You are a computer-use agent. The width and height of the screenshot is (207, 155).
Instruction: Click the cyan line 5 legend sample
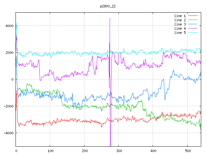[192, 32]
